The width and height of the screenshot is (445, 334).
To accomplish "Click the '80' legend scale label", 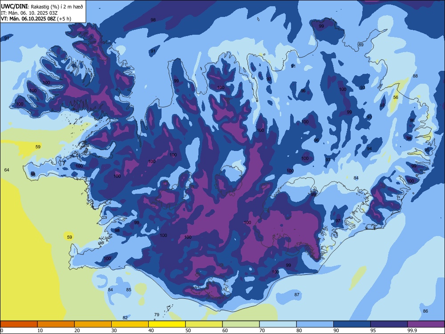I will click(299, 330).
